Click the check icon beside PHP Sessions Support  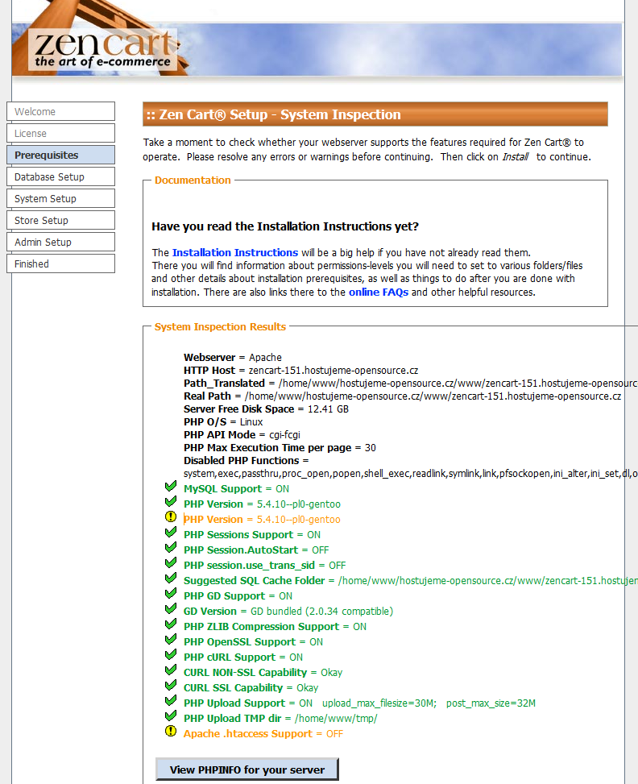[171, 532]
